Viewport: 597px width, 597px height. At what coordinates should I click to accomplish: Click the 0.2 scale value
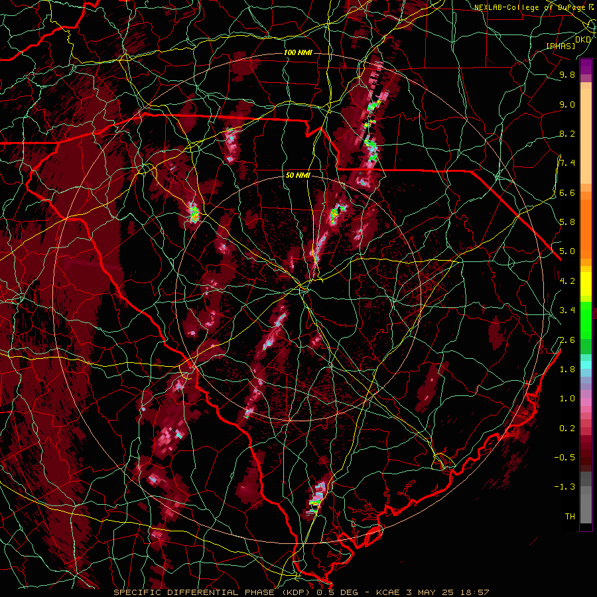(x=567, y=429)
